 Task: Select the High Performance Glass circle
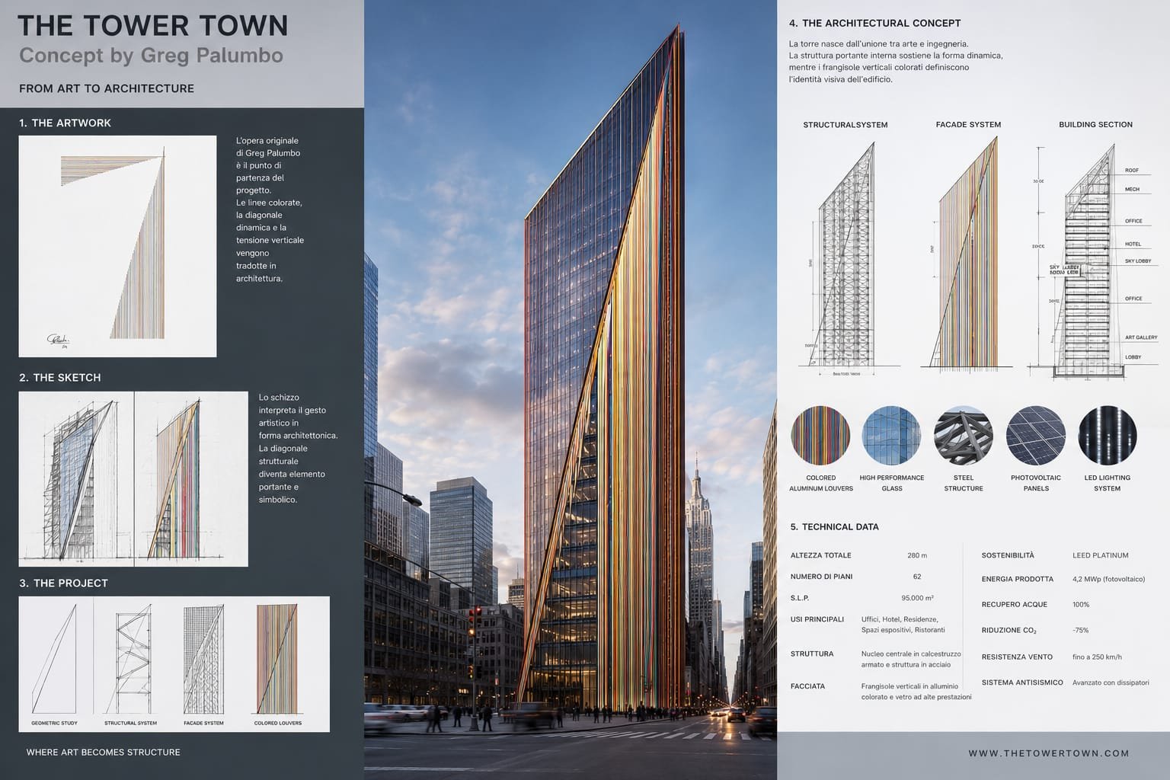click(891, 436)
